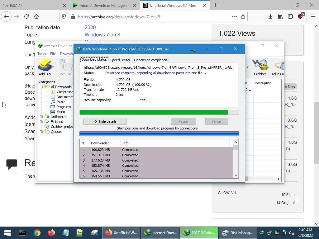Click the blue connections progress bar
The width and height of the screenshot is (319, 239).
[x=159, y=134]
